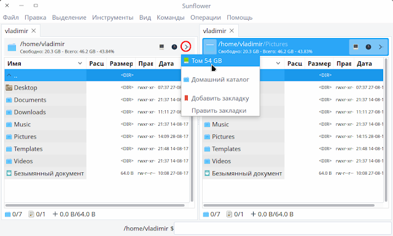
Task: Select Безымянный документ file in left panel
Action: tap(96, 173)
